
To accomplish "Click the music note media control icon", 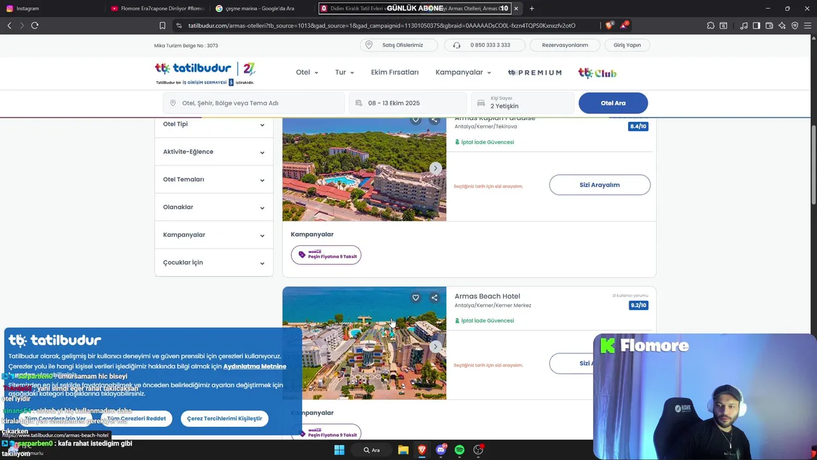I will click(x=744, y=26).
